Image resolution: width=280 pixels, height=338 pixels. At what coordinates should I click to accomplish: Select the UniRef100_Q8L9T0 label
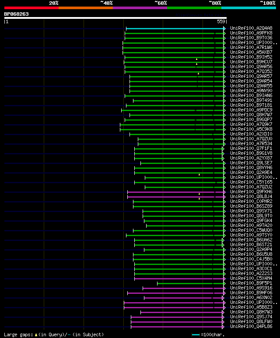[x=251, y=216]
